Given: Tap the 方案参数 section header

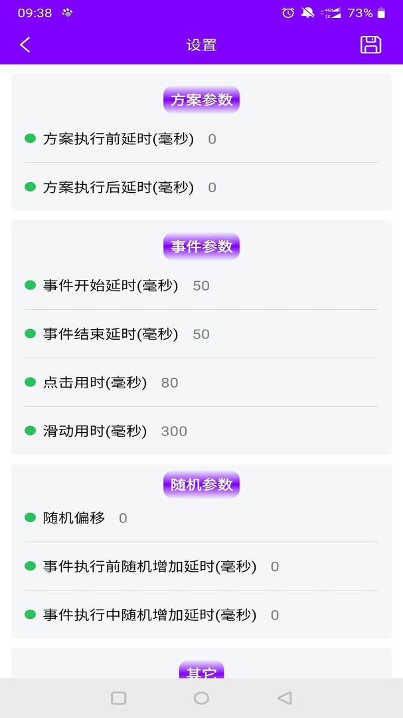Looking at the screenshot, I should point(201,100).
